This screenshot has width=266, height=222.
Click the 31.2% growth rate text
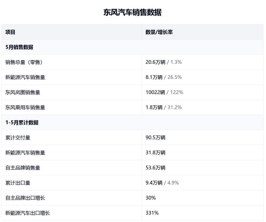coord(175,107)
